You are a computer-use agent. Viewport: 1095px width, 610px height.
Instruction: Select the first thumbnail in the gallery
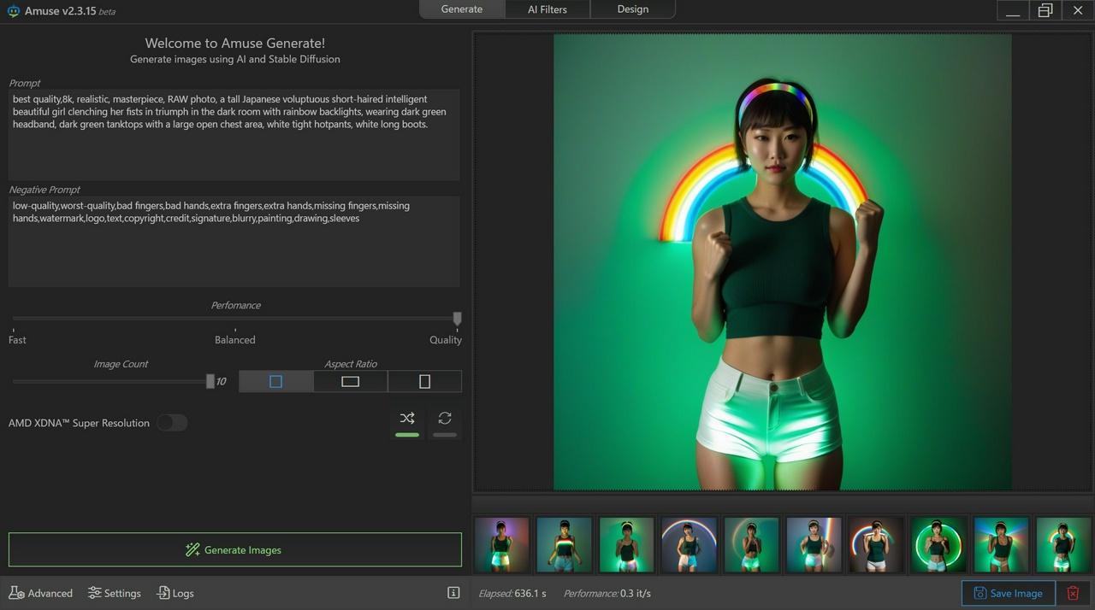click(x=502, y=544)
